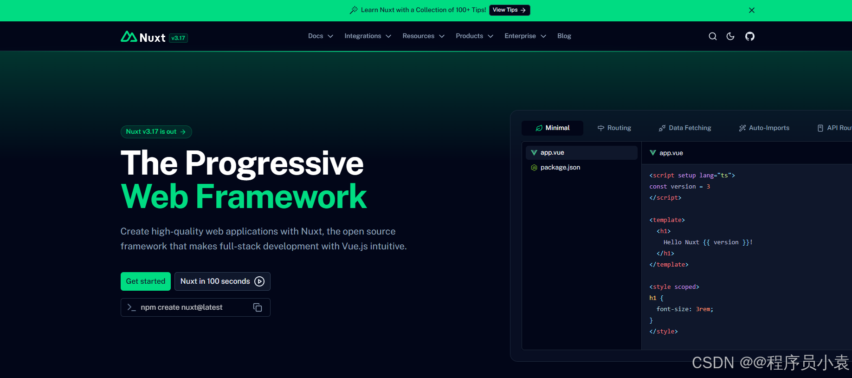
Task: Open the GitHub repository icon
Action: tap(750, 36)
